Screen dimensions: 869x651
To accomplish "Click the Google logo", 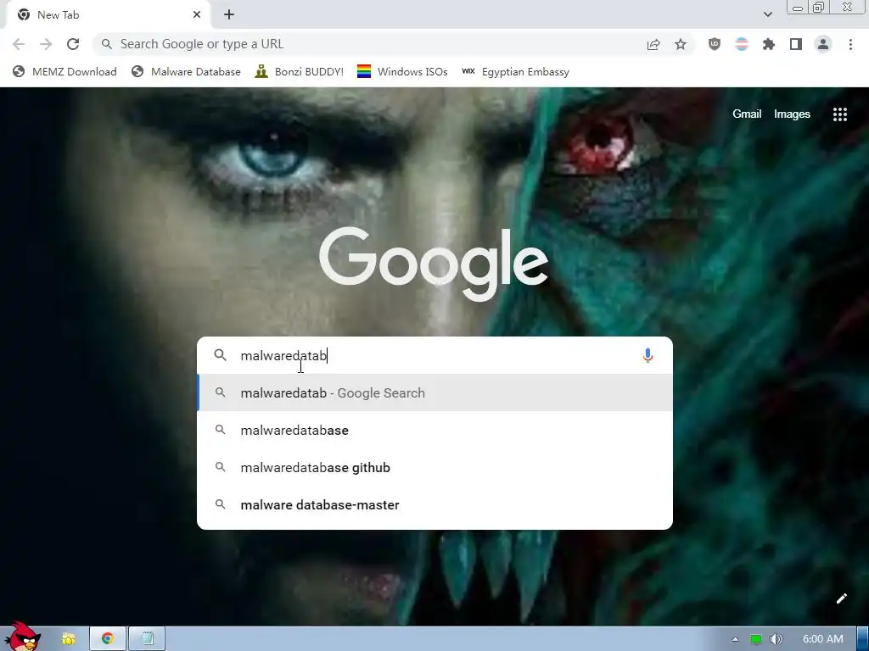I will (x=434, y=264).
